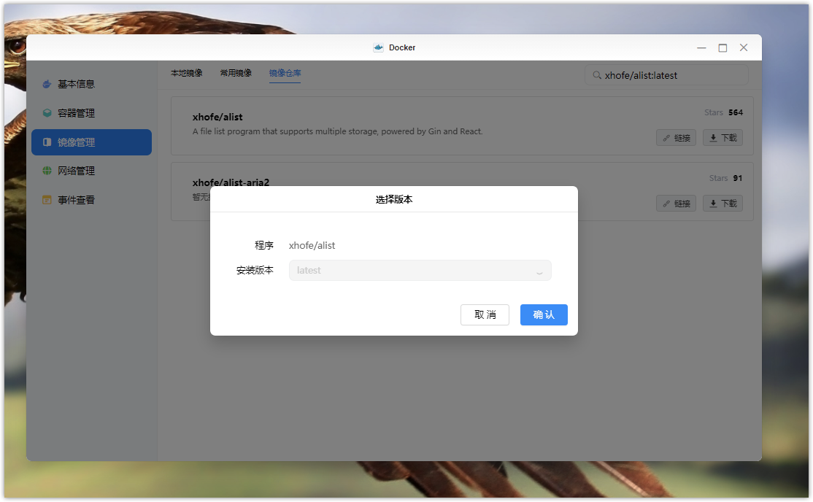813x502 pixels.
Task: Click the 容器管理 cube icon
Action: tap(47, 113)
